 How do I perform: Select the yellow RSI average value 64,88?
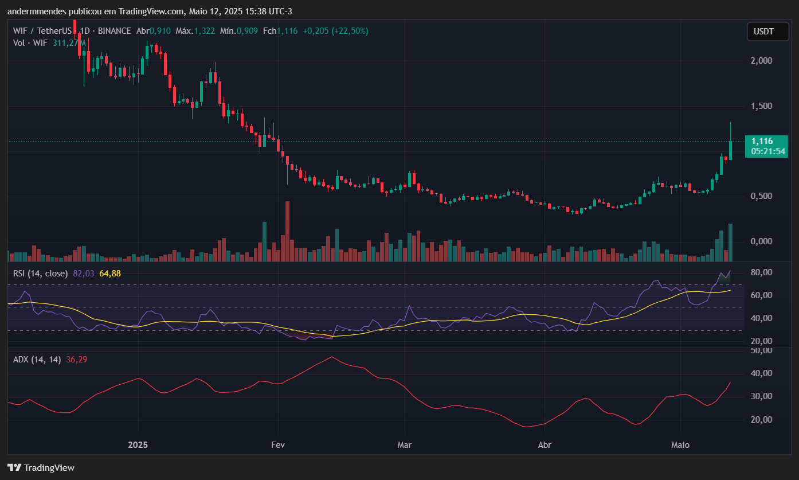point(110,274)
